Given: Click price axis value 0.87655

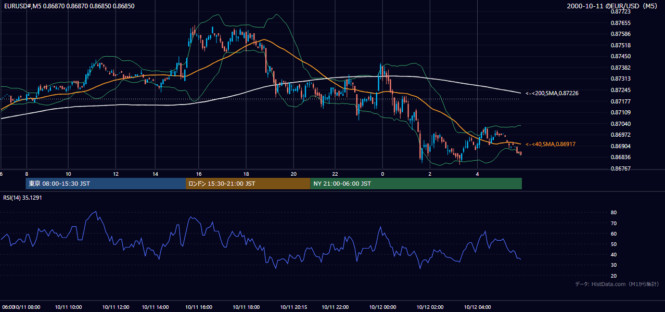Looking at the screenshot, I should (620, 23).
